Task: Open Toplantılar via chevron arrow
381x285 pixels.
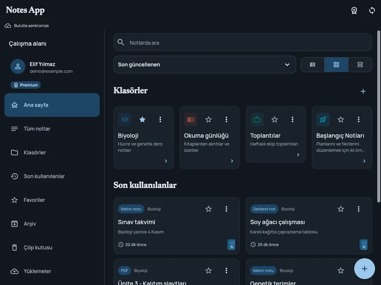Action: [298, 155]
